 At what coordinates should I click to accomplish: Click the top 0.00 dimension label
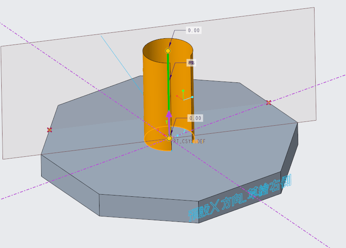tap(194, 30)
